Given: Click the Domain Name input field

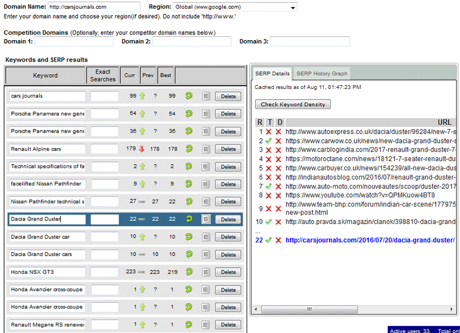Looking at the screenshot, I should (94, 7).
